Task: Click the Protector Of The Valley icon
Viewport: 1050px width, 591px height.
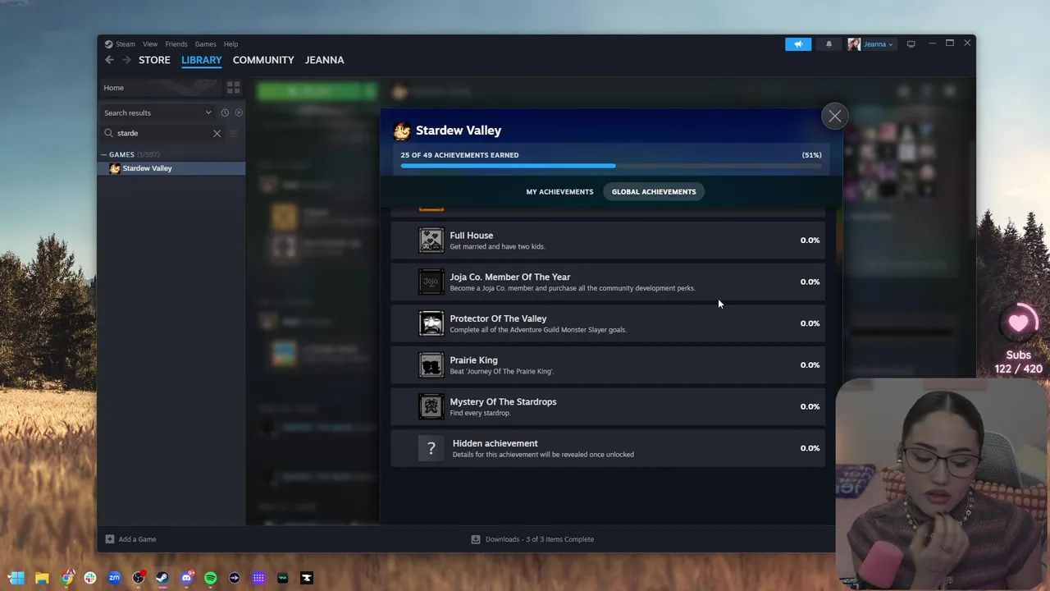Action: pyautogui.click(x=431, y=323)
